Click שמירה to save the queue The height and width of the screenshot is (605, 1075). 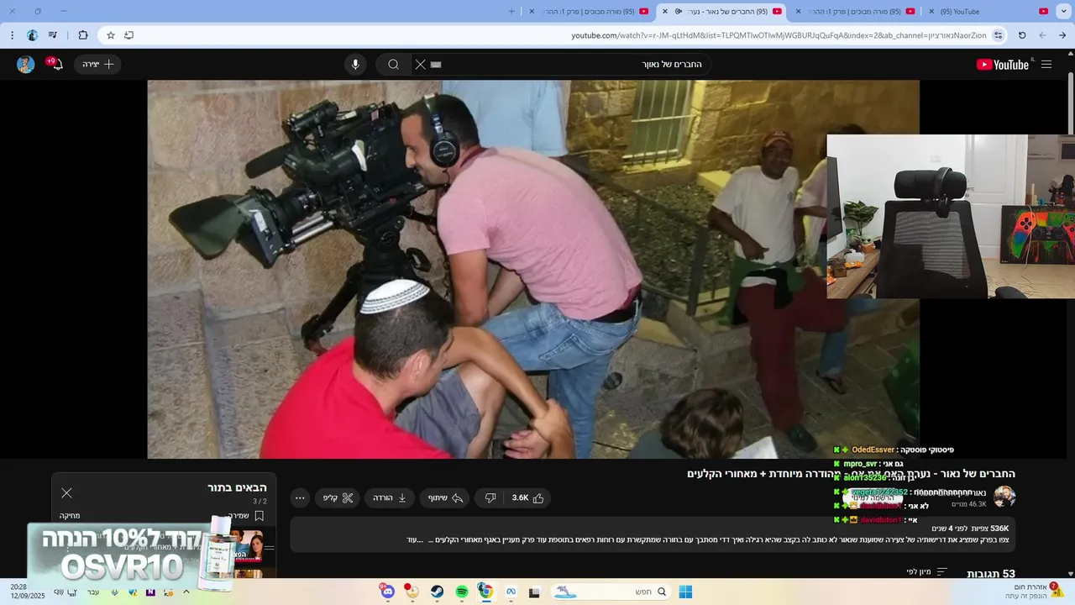[246, 516]
